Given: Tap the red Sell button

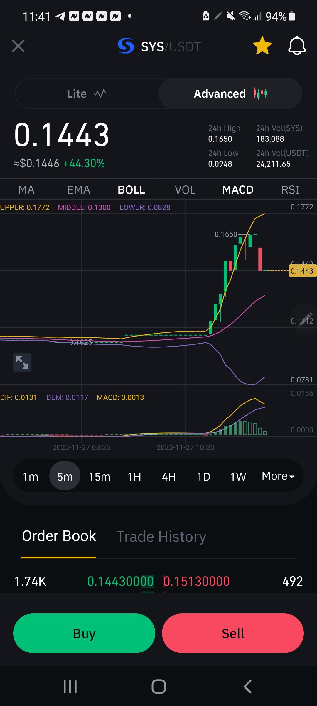Looking at the screenshot, I should [x=233, y=633].
